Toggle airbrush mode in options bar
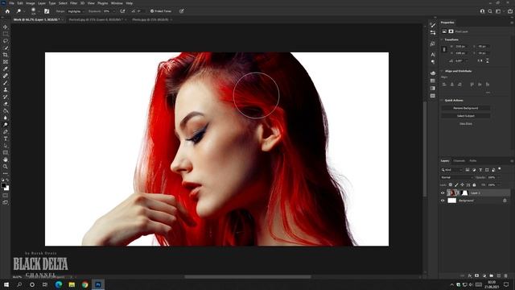 [x=122, y=11]
